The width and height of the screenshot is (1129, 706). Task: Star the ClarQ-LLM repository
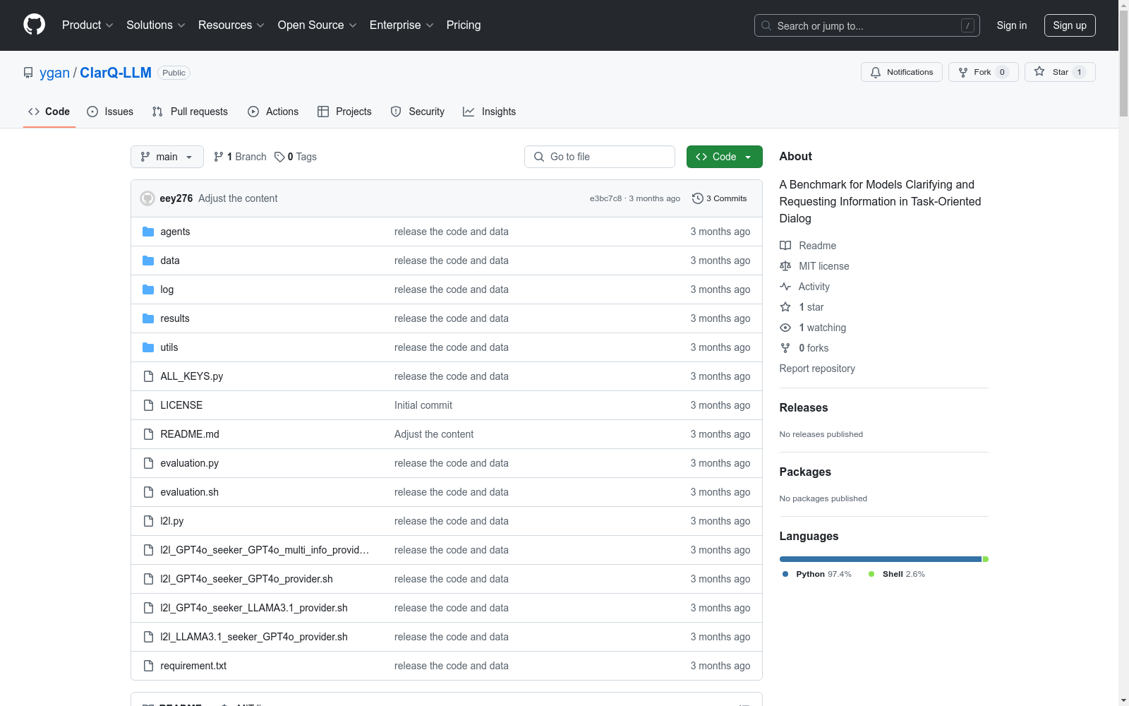pos(1060,72)
